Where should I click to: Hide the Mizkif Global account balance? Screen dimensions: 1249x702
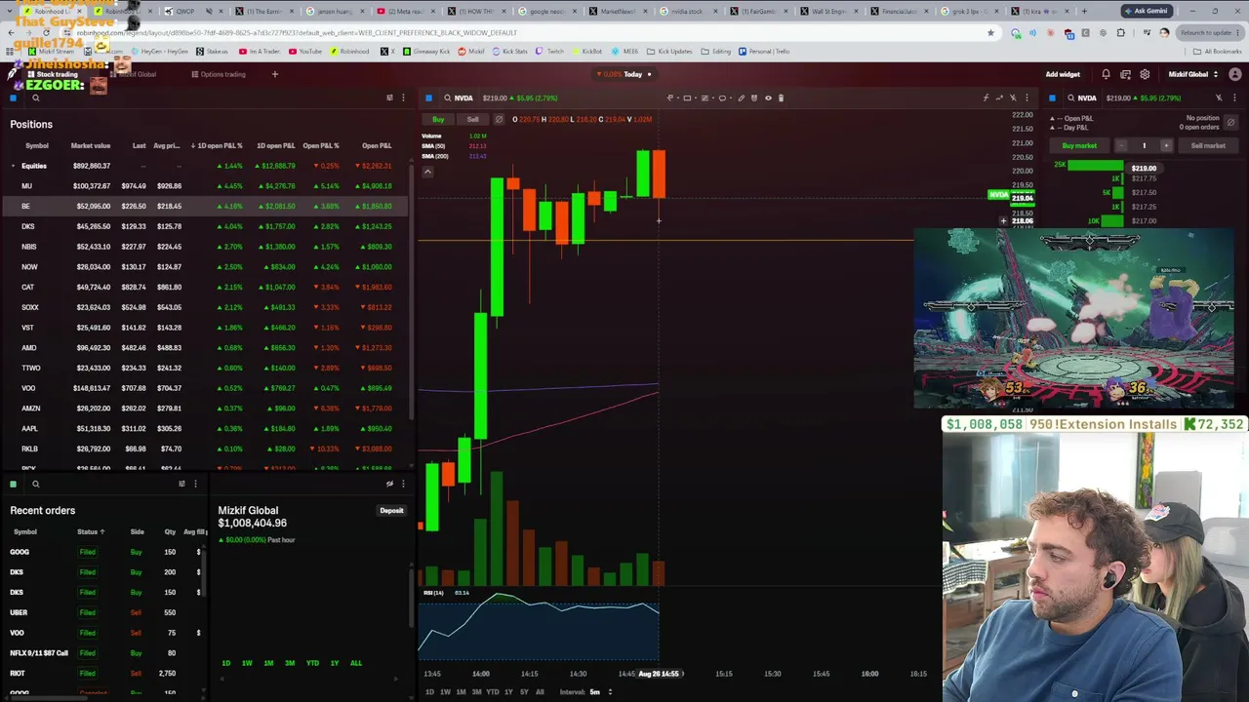coord(389,484)
